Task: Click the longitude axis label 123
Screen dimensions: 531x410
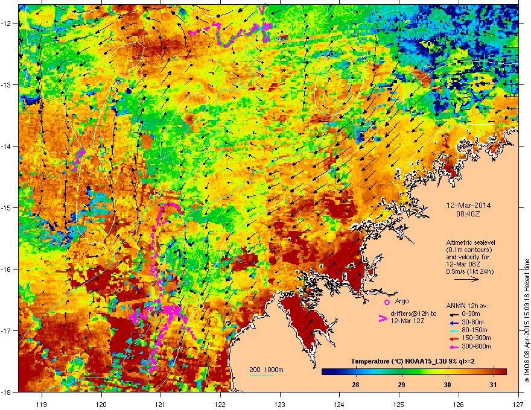Action: click(x=280, y=404)
